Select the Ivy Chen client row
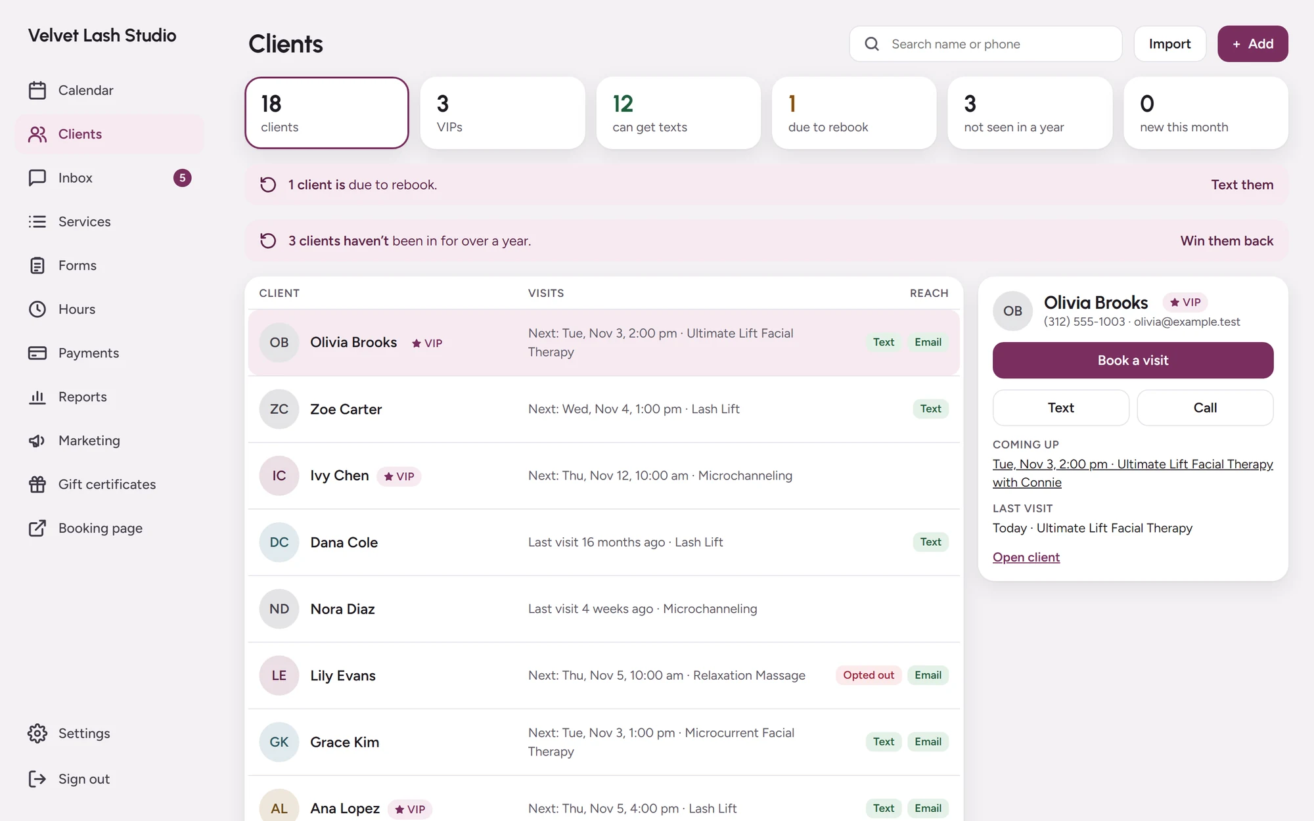Screen dimensions: 1314x821 pyautogui.click(x=603, y=476)
